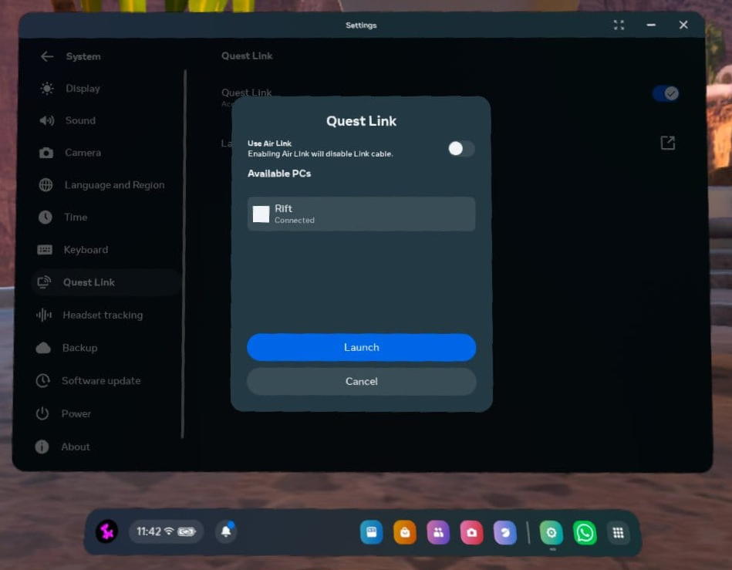The width and height of the screenshot is (732, 570).
Task: Click the profile avatar in the dock
Action: click(106, 531)
